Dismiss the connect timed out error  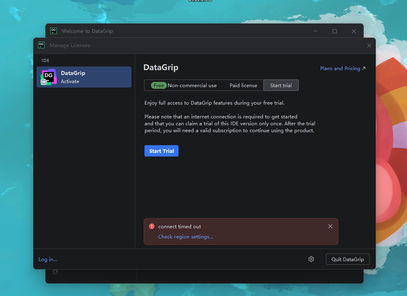(x=330, y=227)
